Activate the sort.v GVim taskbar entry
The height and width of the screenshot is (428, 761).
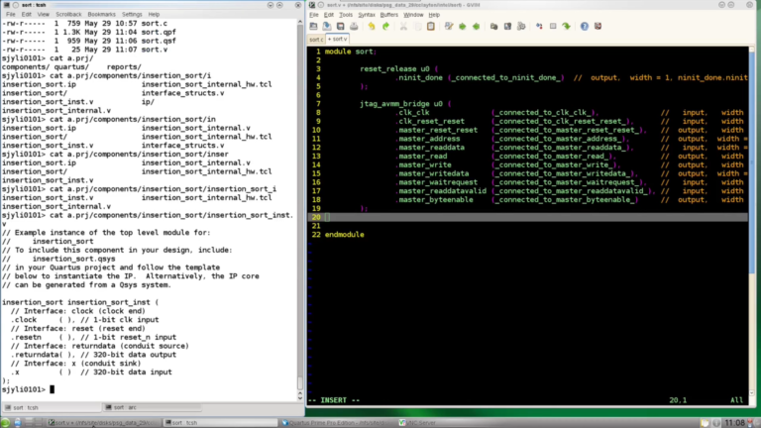[x=103, y=423]
